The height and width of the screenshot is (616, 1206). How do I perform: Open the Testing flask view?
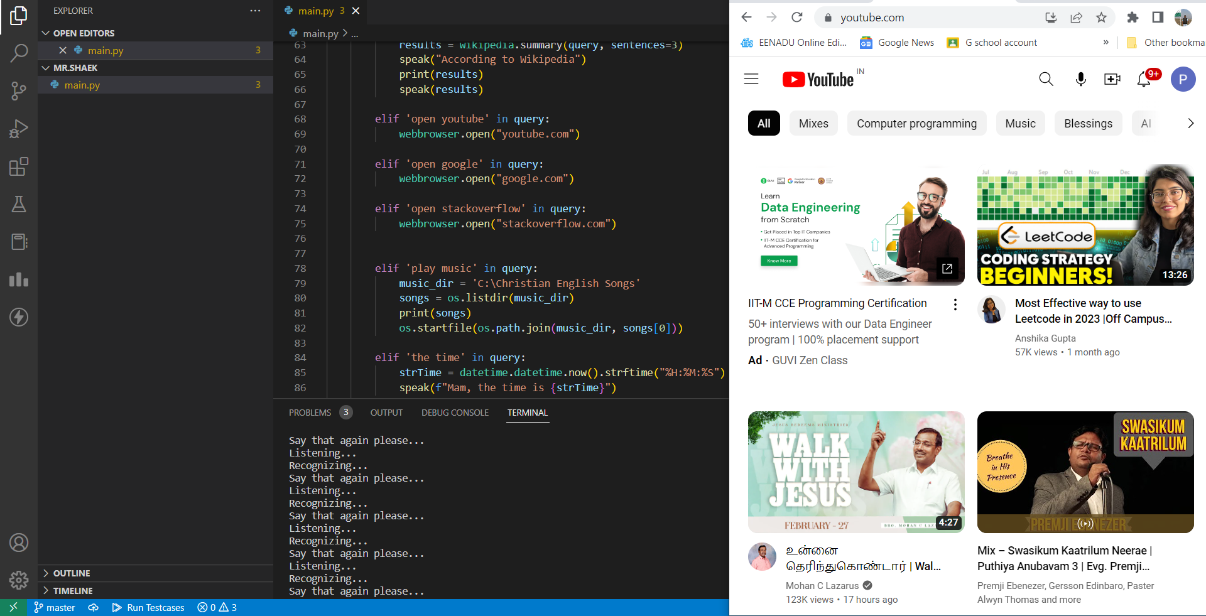19,204
